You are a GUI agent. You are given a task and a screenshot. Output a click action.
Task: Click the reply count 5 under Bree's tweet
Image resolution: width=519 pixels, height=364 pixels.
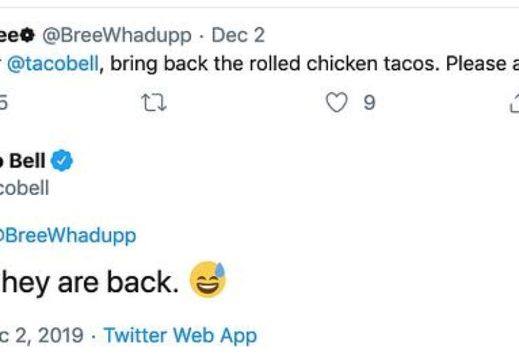(4, 104)
